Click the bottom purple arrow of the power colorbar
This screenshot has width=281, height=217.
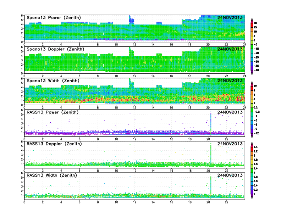coord(252,73)
